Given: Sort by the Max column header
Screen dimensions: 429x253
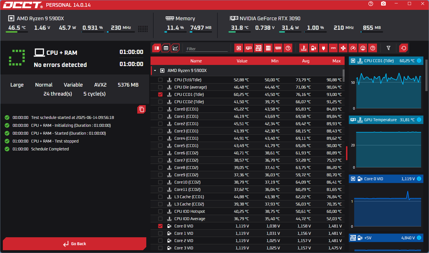Looking at the screenshot, I should coord(336,61).
